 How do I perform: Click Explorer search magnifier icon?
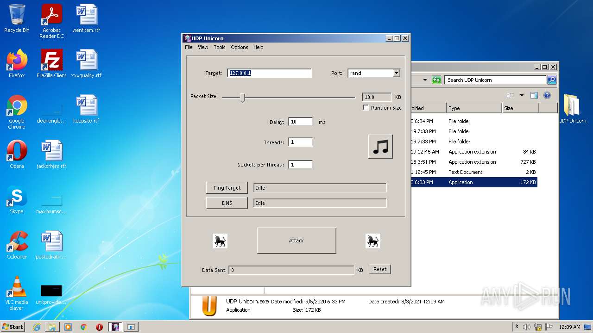551,80
